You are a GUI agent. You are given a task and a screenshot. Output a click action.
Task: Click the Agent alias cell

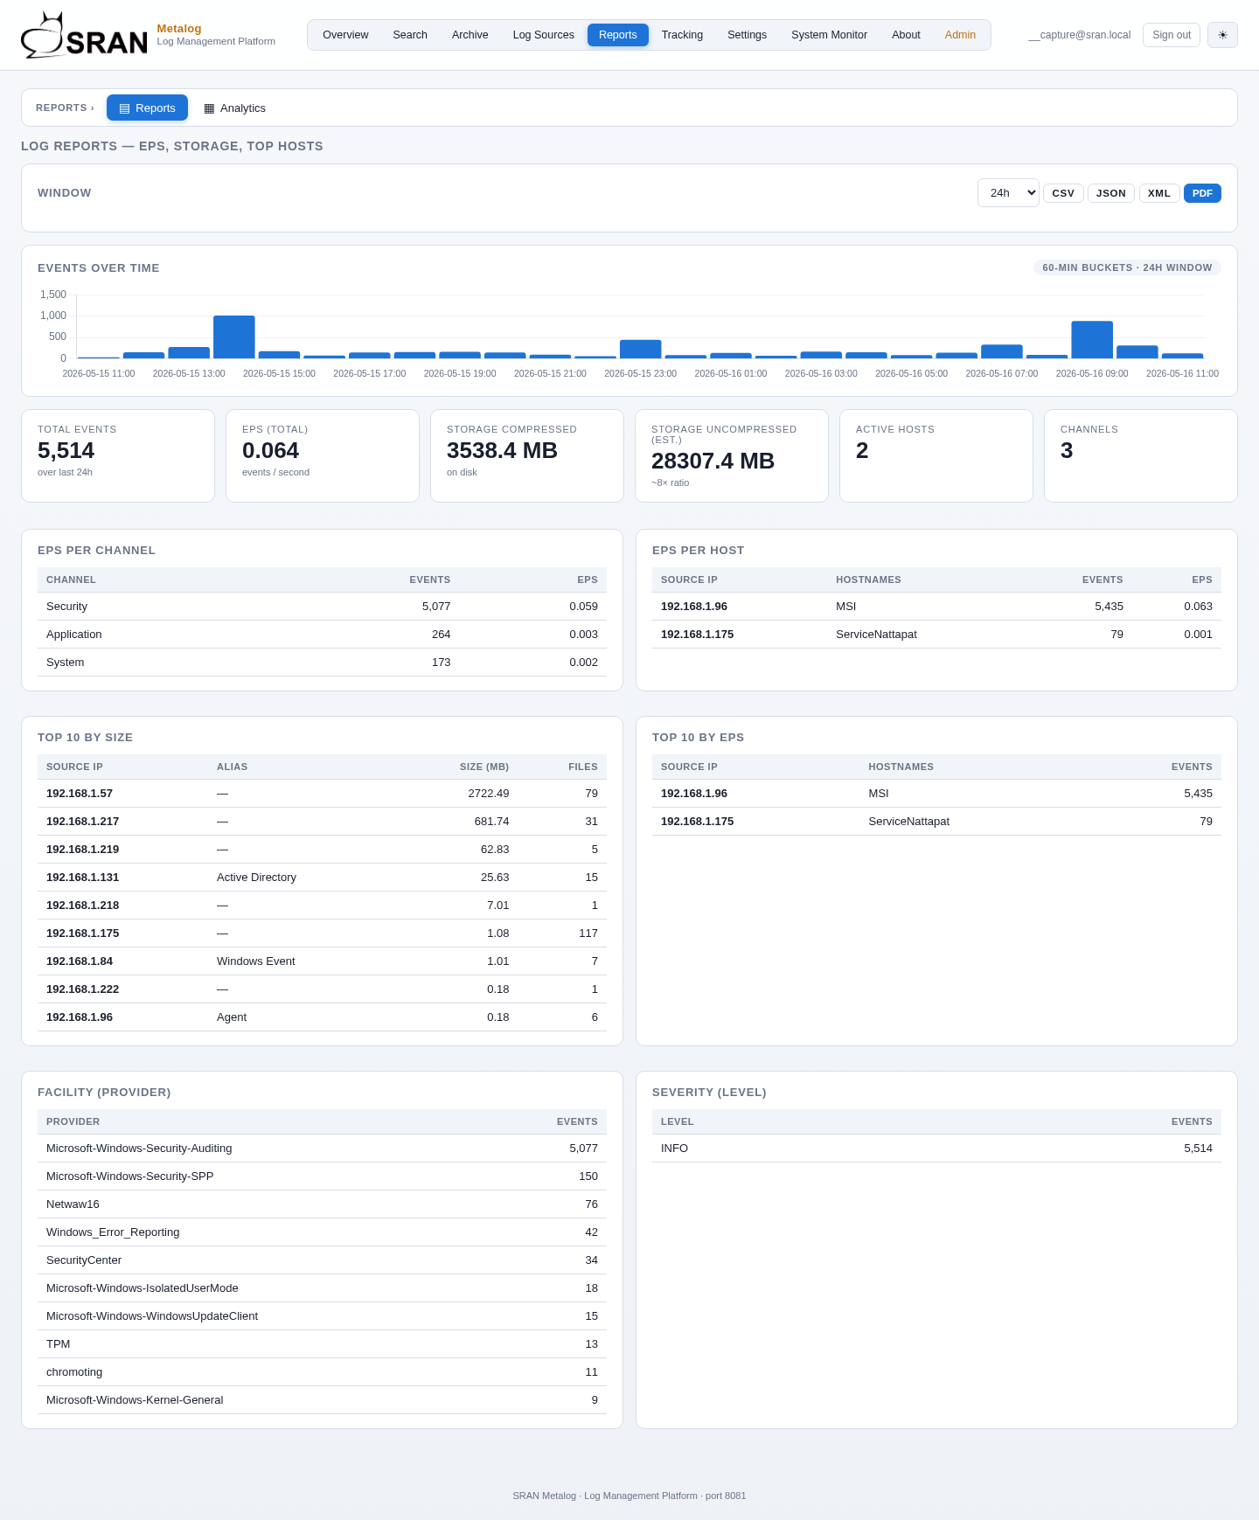(232, 1017)
